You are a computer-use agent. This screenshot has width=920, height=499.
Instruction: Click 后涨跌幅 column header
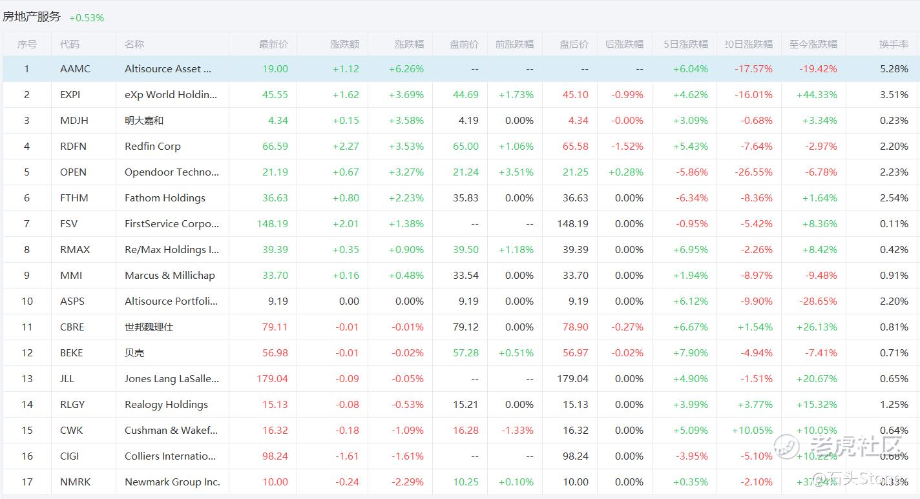click(x=624, y=45)
